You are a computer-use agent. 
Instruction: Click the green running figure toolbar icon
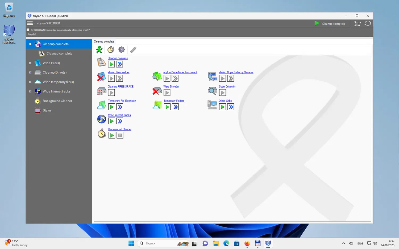click(x=99, y=50)
